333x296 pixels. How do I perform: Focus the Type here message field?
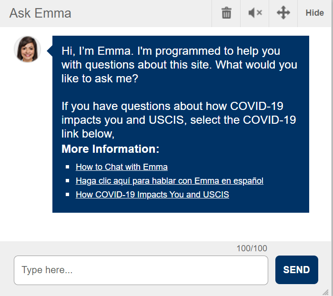click(141, 270)
